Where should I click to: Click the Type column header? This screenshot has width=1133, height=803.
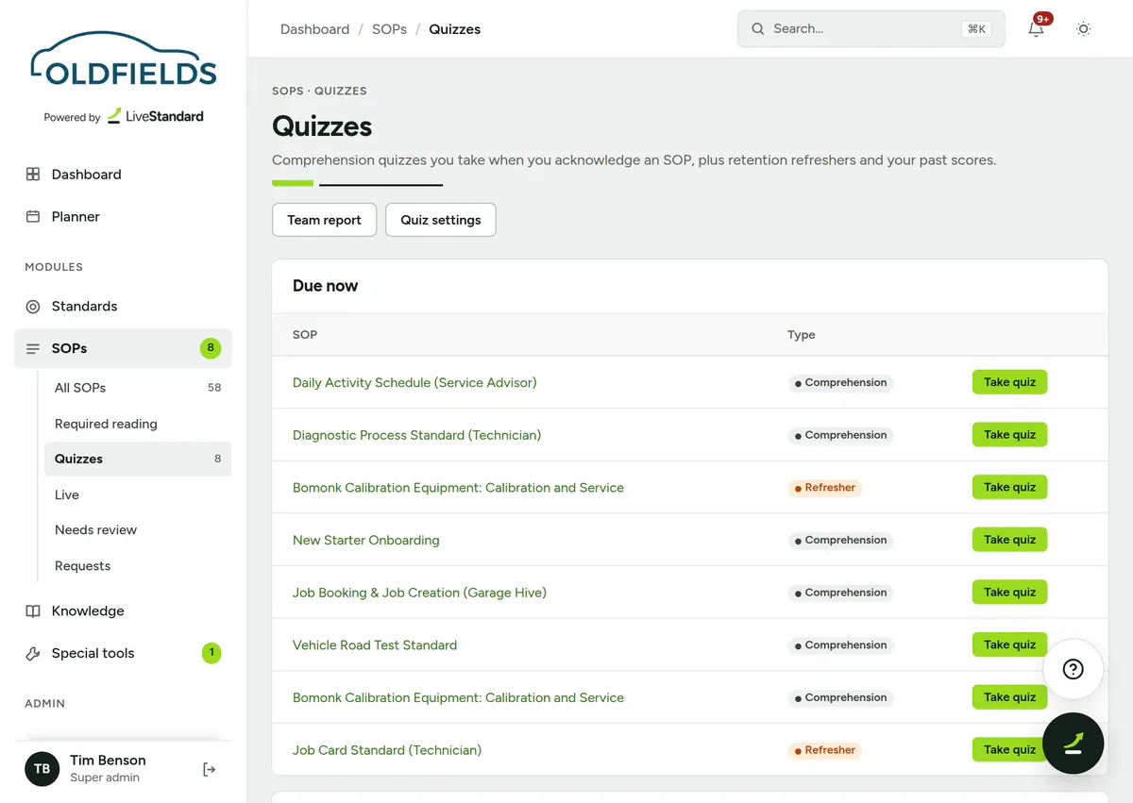pyautogui.click(x=802, y=335)
